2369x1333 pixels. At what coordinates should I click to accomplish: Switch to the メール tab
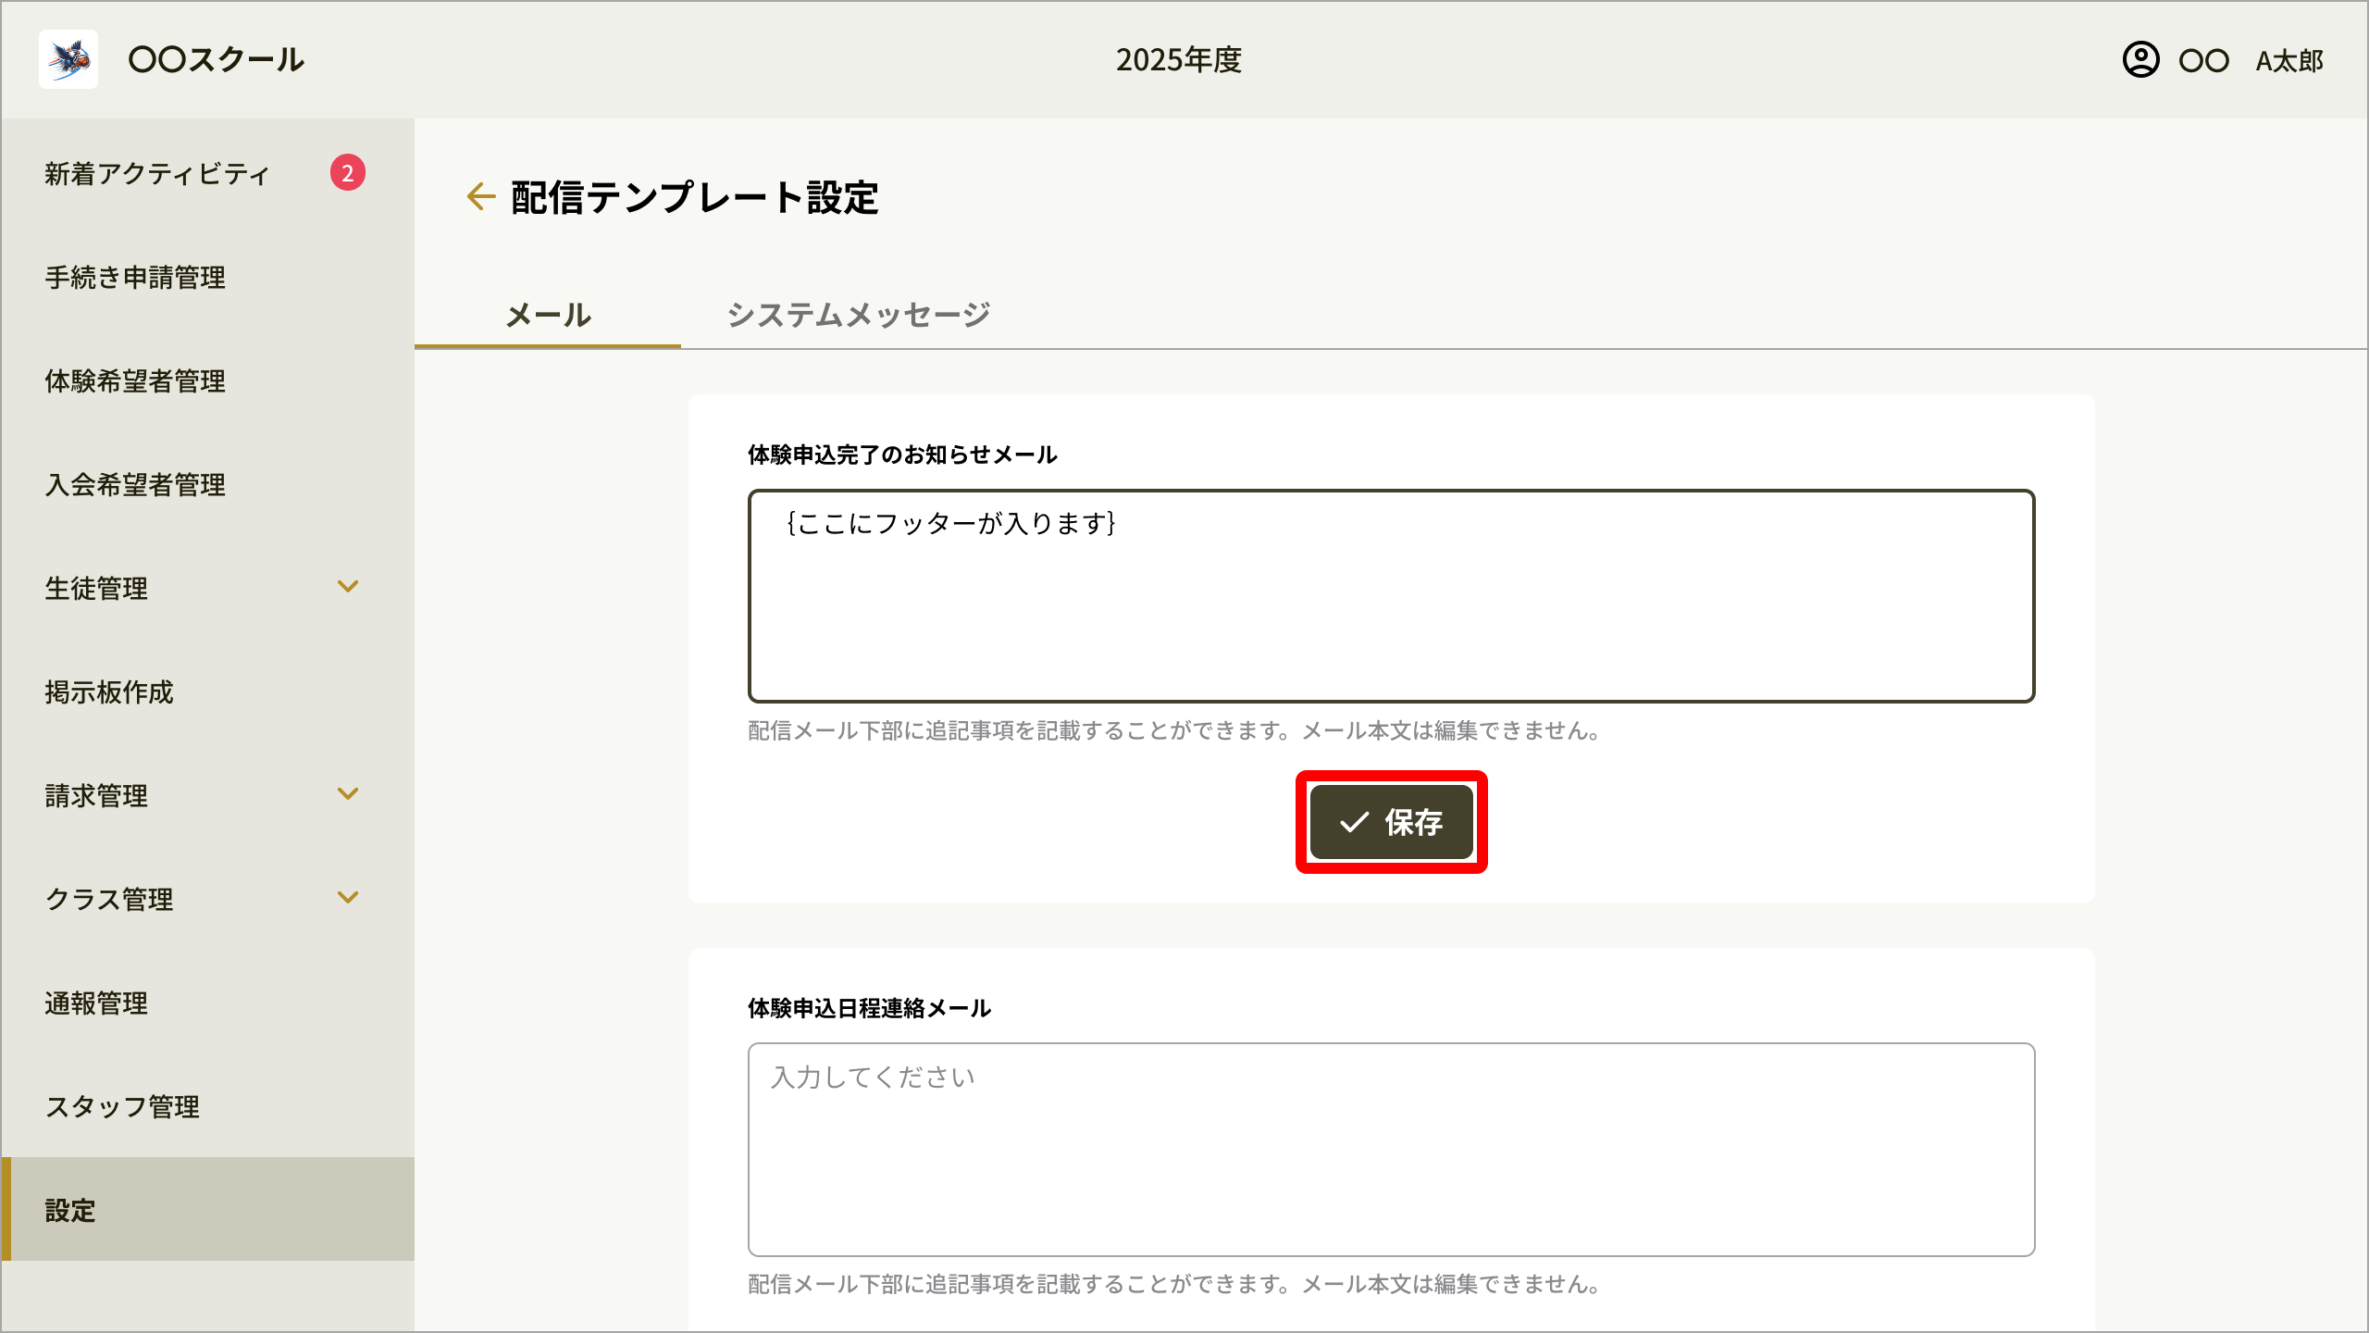548,315
